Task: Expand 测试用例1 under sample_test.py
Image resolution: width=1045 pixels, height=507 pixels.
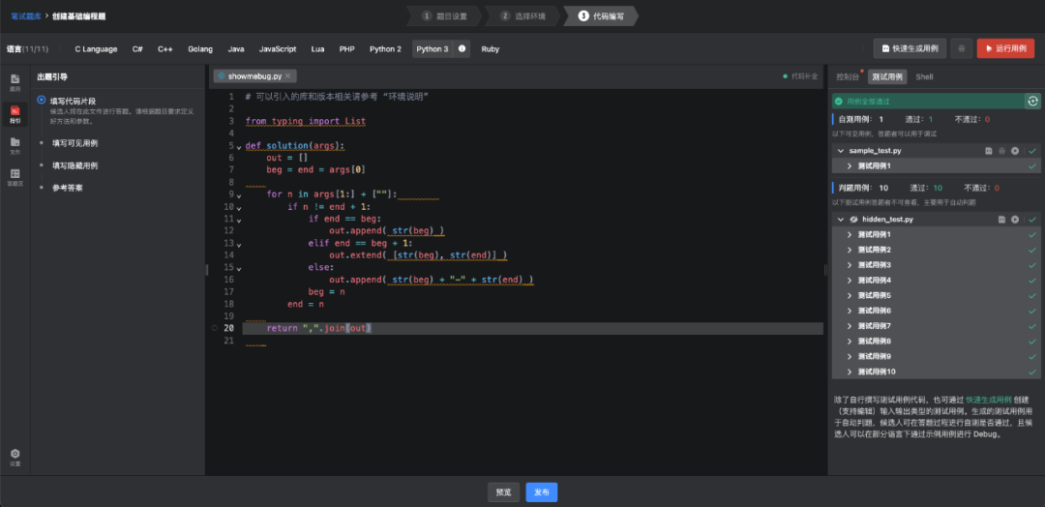Action: [x=850, y=165]
